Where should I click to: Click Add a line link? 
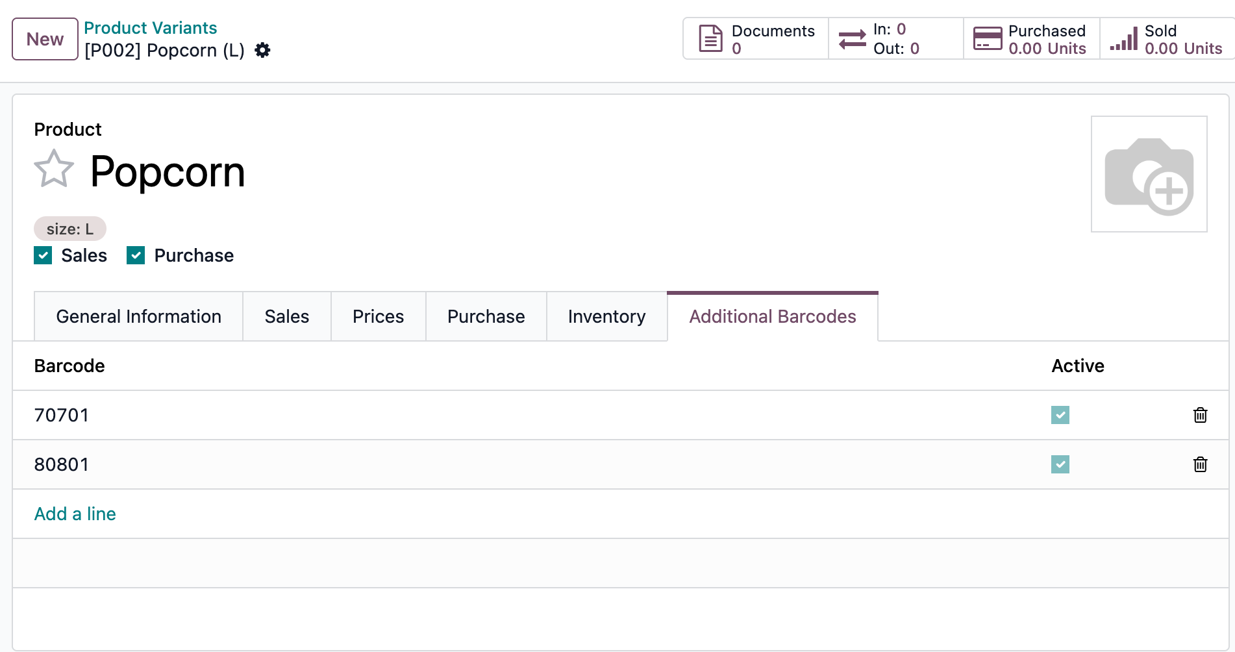point(75,514)
